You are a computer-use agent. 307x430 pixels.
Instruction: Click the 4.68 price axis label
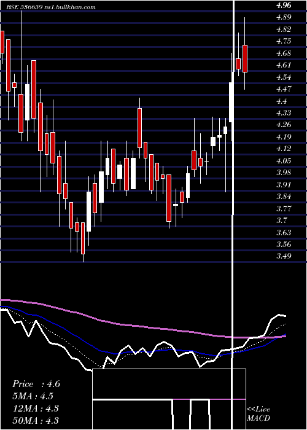click(x=284, y=53)
